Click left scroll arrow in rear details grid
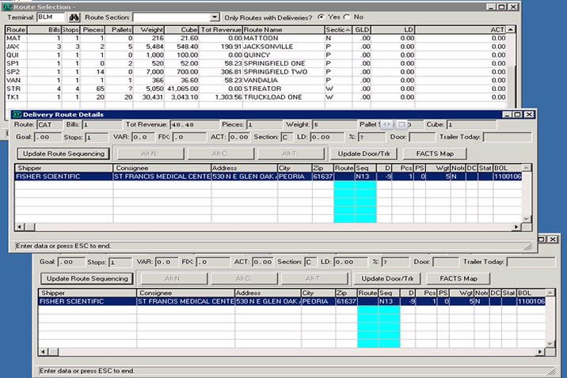567x378 pixels. click(44, 352)
